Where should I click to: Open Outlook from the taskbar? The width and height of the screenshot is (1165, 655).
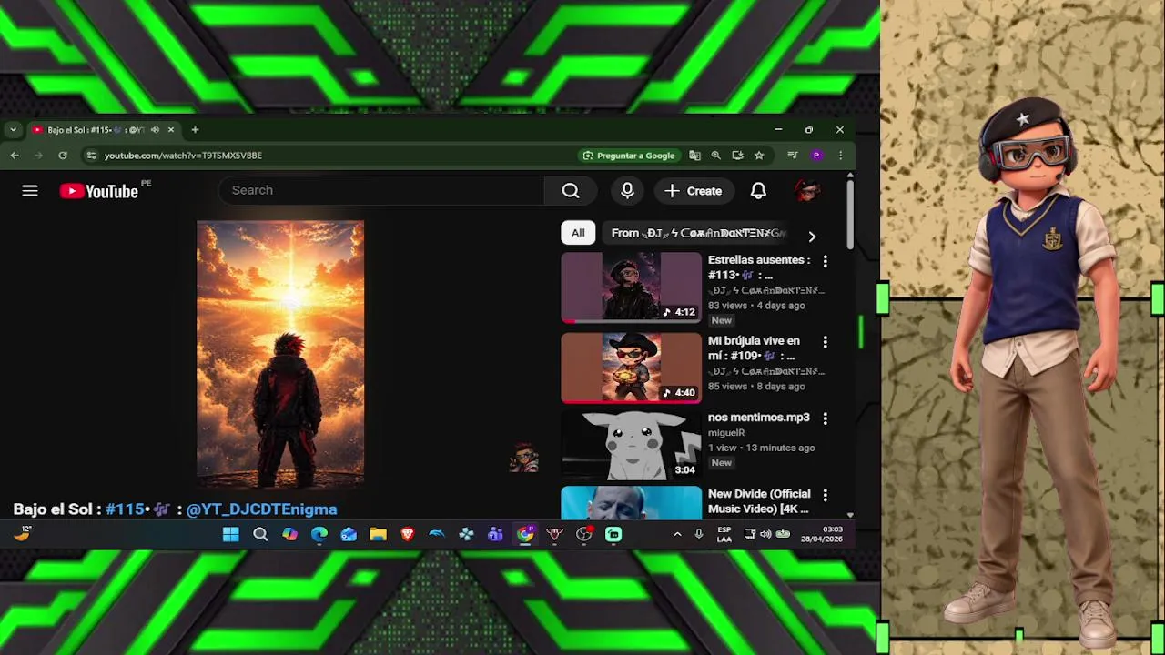349,535
